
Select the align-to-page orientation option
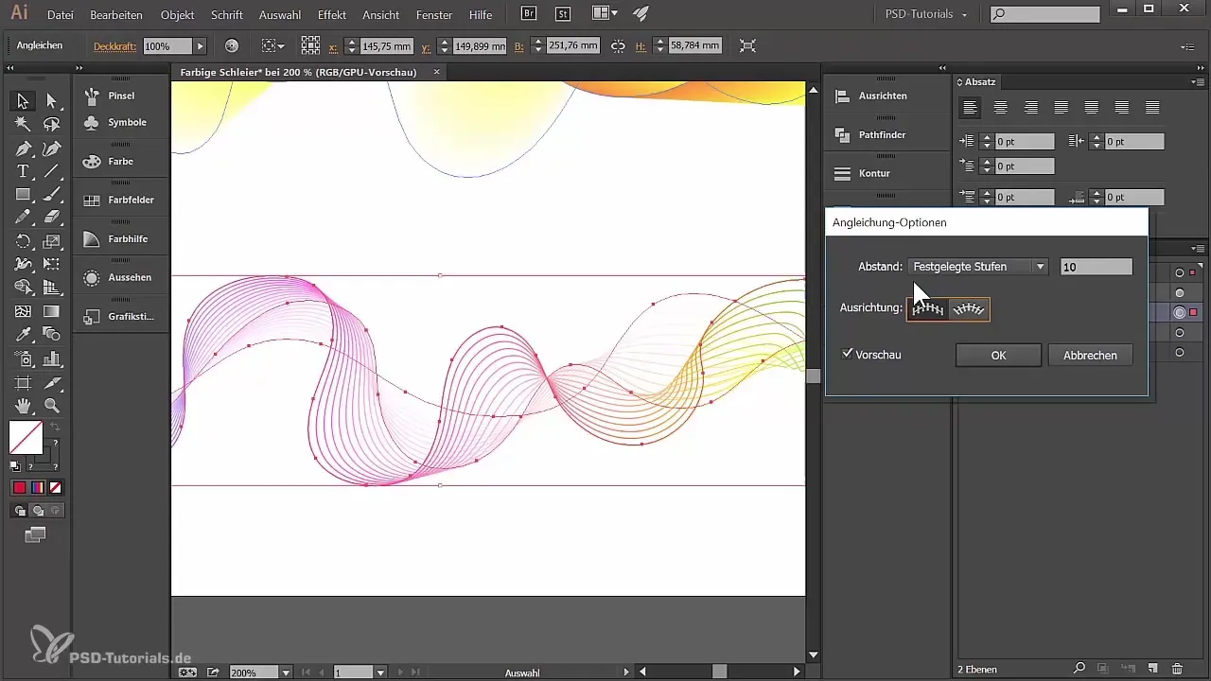pyautogui.click(x=928, y=309)
